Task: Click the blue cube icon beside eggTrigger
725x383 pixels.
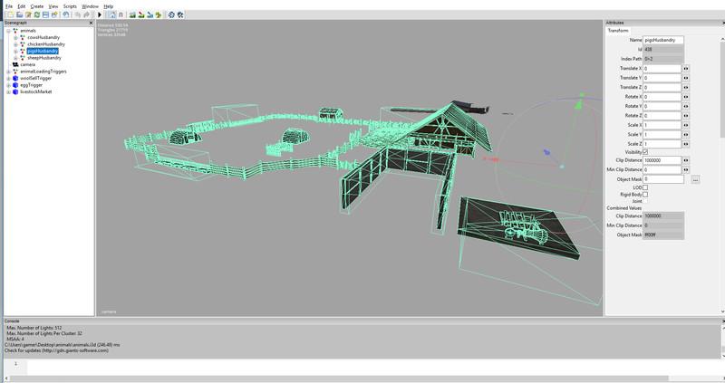Action: click(15, 85)
